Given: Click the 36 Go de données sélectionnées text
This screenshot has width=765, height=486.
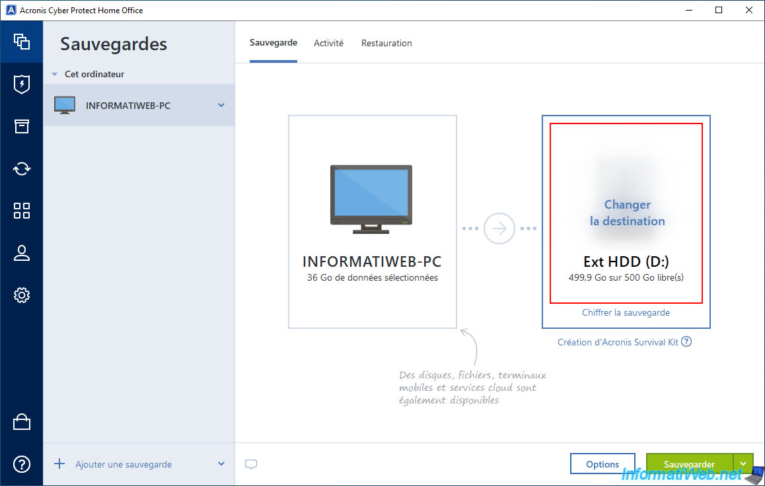Looking at the screenshot, I should [x=372, y=277].
